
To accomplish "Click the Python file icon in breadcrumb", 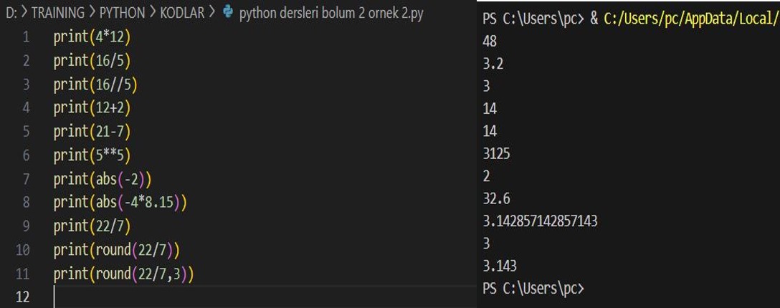I will click(x=229, y=14).
